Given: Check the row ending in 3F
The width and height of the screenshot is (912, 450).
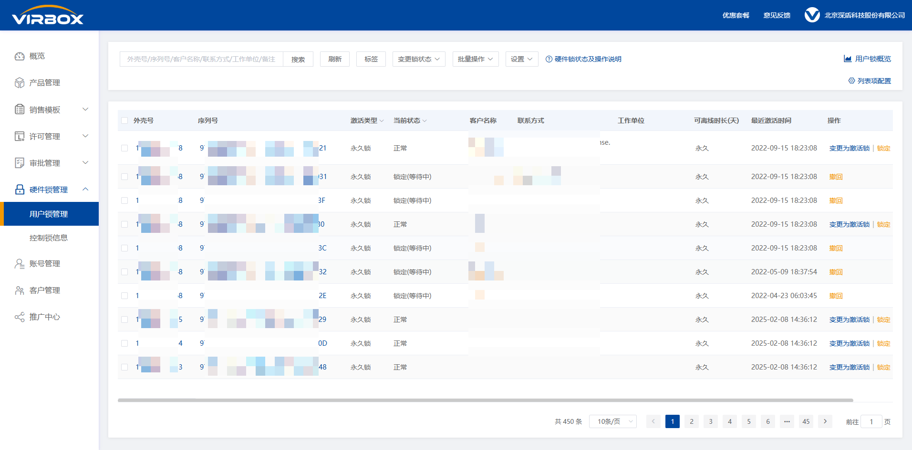Looking at the screenshot, I should tap(124, 200).
